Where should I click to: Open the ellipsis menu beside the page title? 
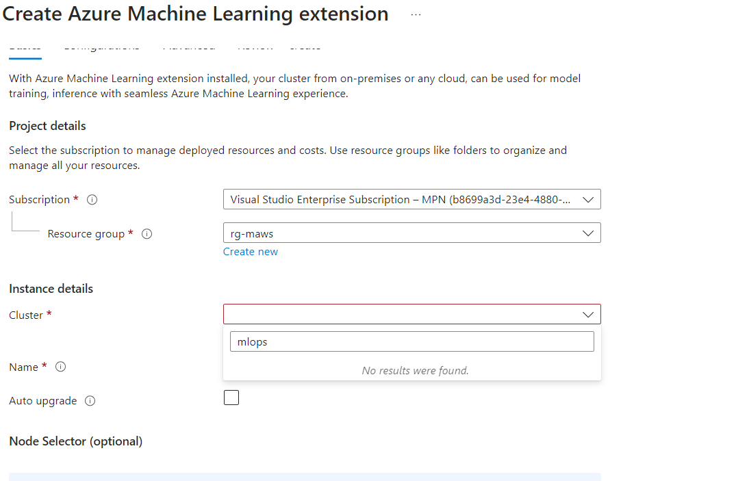(x=415, y=14)
